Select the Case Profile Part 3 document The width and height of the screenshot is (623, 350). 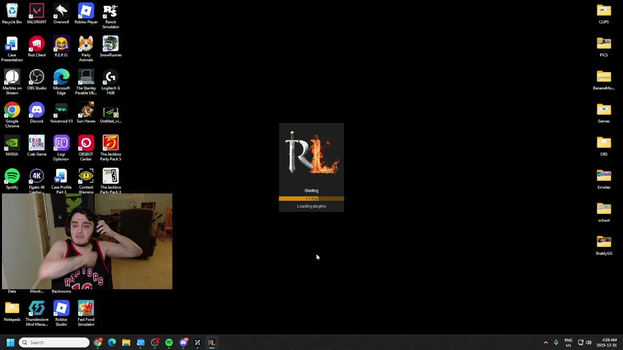click(61, 180)
